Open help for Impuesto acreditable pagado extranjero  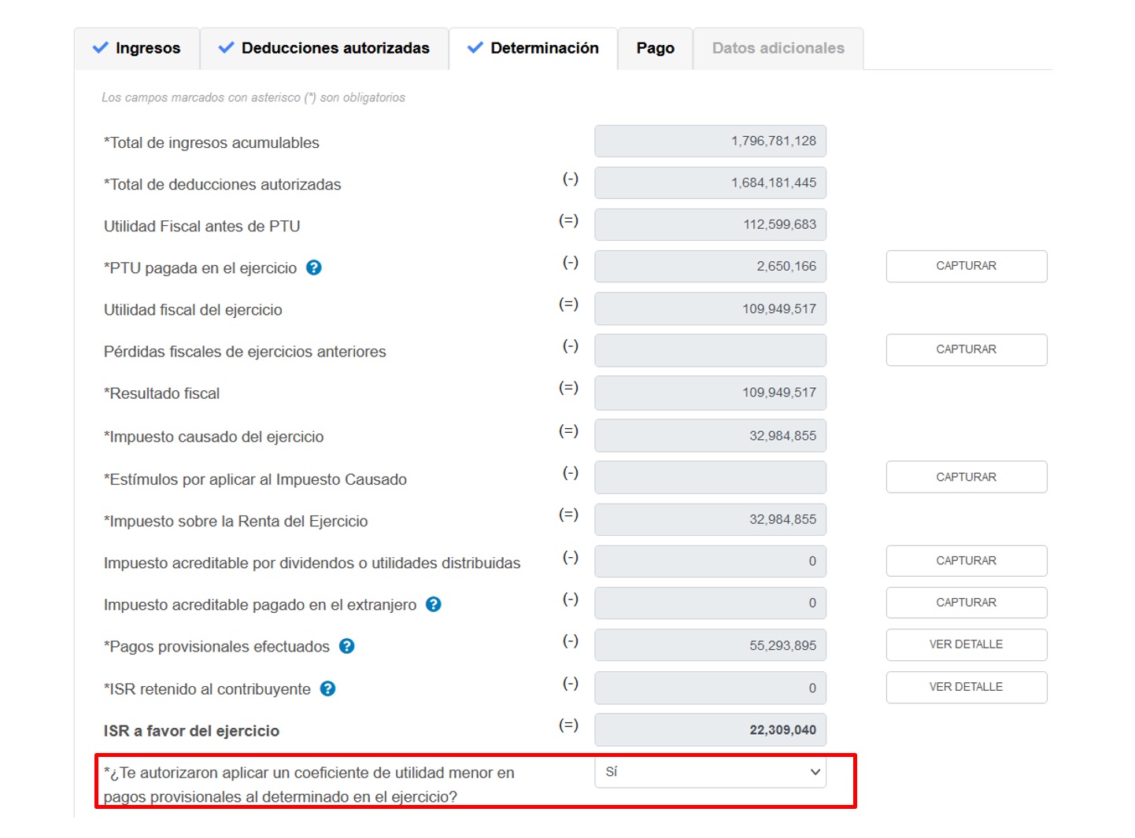[x=433, y=604]
